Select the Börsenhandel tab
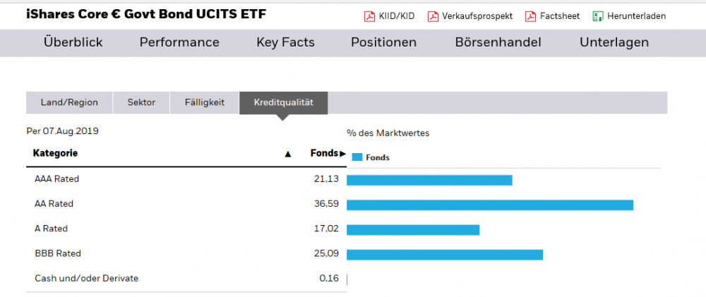Viewport: 706px width, 297px height. (x=498, y=42)
